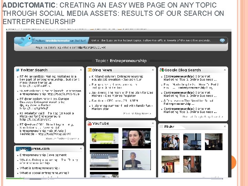Open Guest column Tennessee entrepreneurship tweet
Image resolution: width=248 pixels, height=186 pixels.
[50, 92]
